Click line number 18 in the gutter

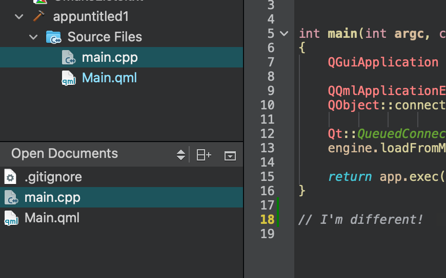(267, 220)
